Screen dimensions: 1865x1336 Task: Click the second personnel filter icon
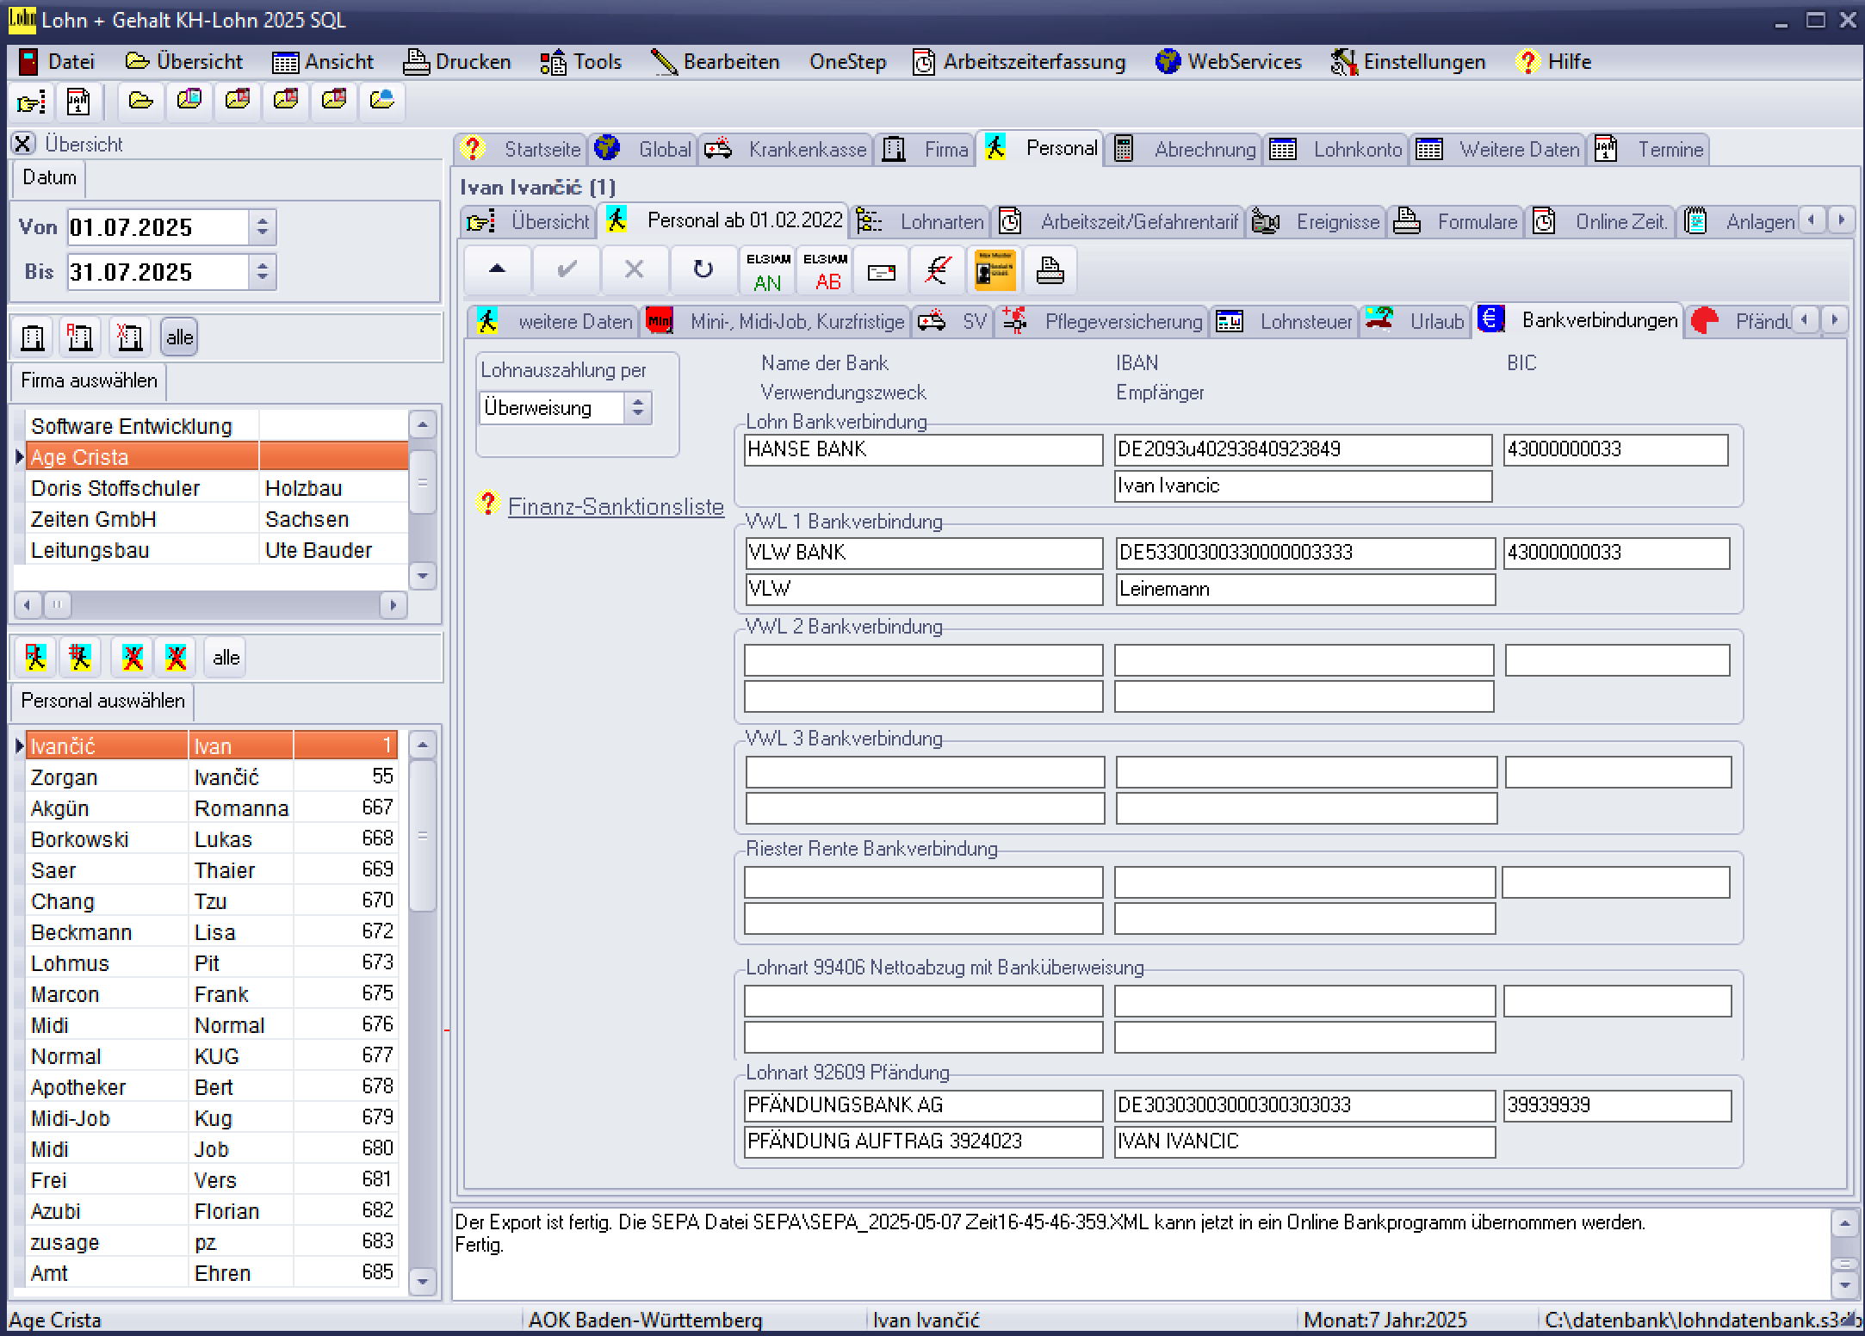point(79,657)
